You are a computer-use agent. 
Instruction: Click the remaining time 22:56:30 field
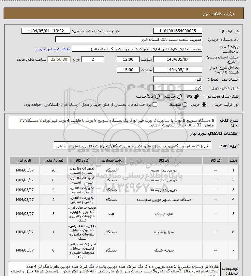pos(59,59)
